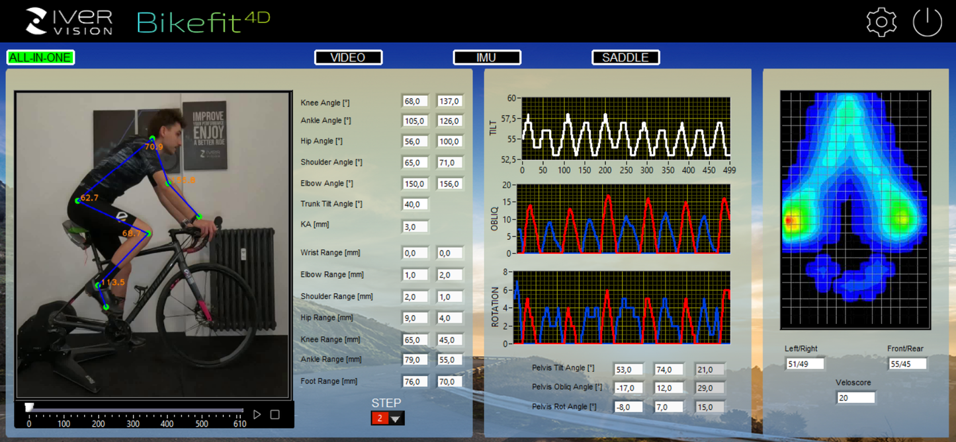Toggle the ALL-IN-ONE mode
This screenshot has height=442, width=956.
point(40,57)
